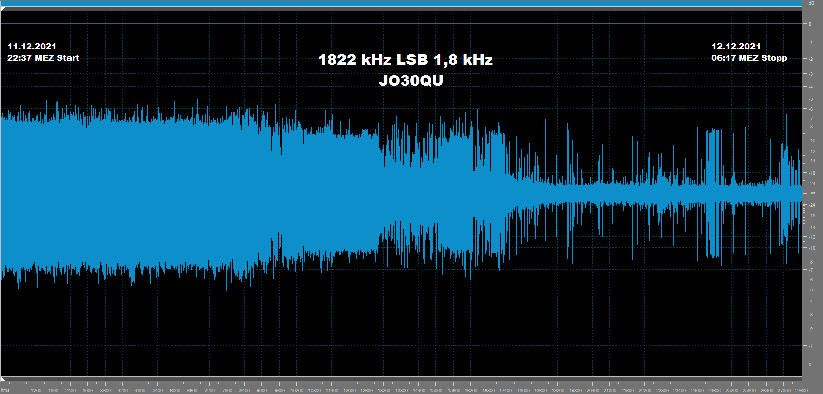The height and width of the screenshot is (394, 823).
Task: Click the JO30QU locator label
Action: tap(411, 81)
